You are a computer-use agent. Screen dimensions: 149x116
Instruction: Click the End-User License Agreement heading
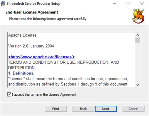(x=32, y=12)
